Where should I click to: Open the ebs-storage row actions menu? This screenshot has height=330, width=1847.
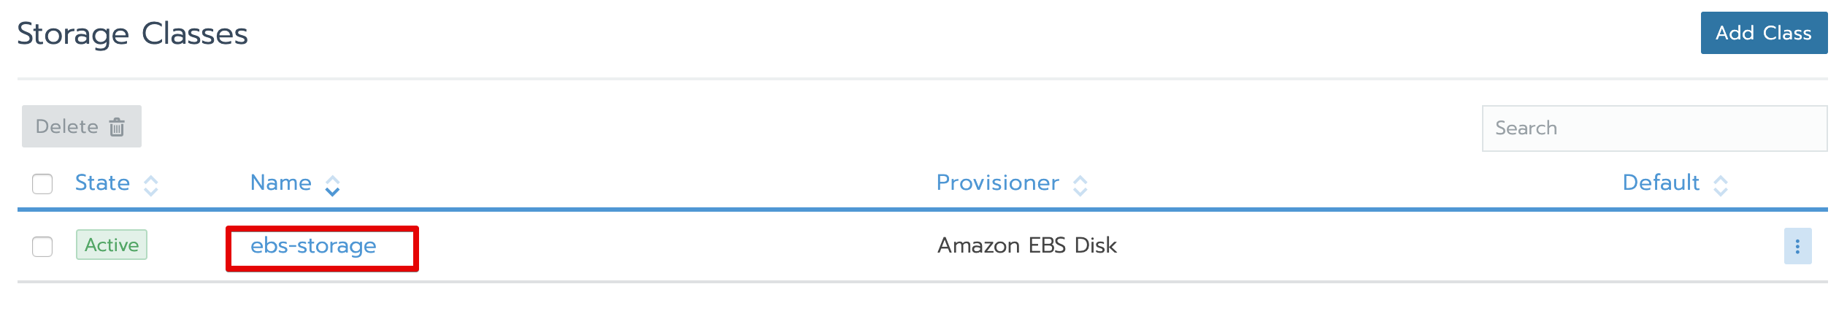tap(1797, 246)
